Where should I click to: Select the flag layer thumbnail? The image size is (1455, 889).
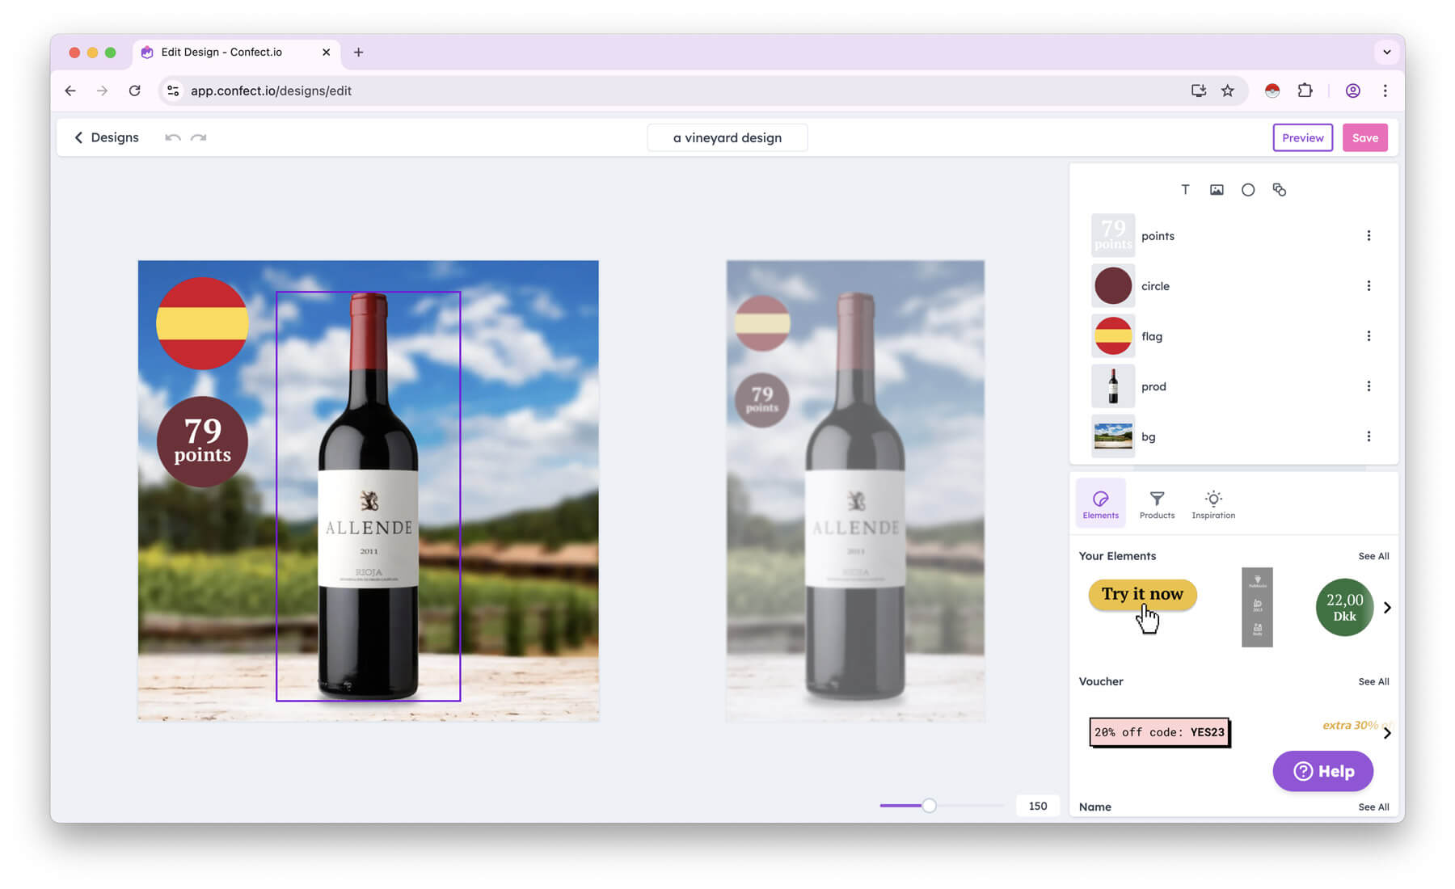1112,336
